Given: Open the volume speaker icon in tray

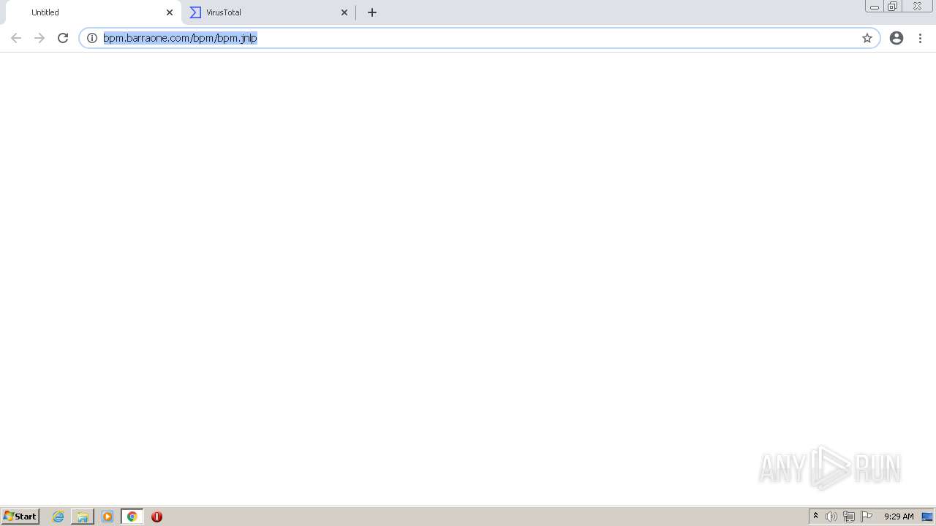Looking at the screenshot, I should 831,517.
